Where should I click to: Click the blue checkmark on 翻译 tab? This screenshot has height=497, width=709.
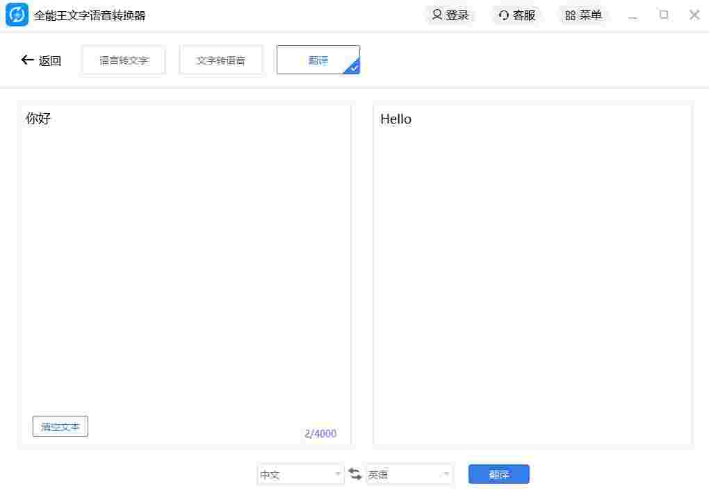click(x=353, y=69)
